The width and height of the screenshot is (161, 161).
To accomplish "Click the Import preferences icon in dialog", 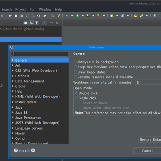I will (x=21, y=151).
